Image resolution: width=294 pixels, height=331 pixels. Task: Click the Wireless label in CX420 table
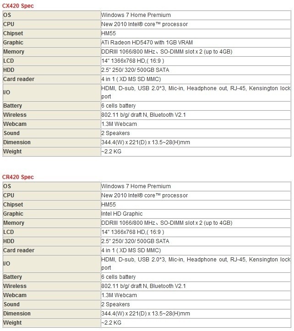click(15, 115)
